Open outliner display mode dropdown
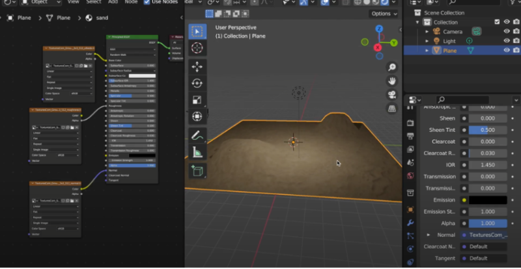This screenshot has width=521, height=269. [416, 3]
